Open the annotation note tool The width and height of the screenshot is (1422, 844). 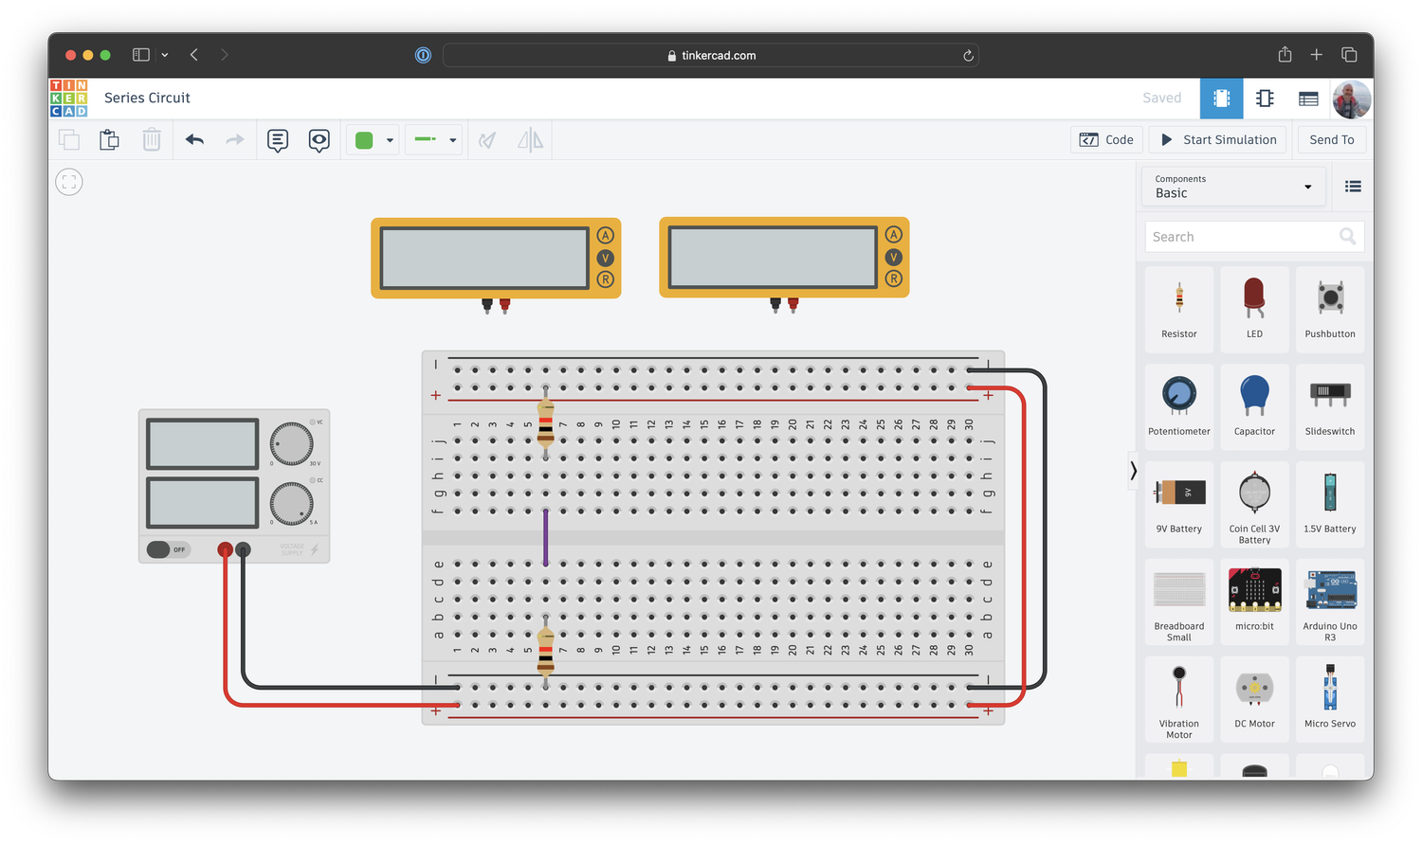pyautogui.click(x=277, y=139)
